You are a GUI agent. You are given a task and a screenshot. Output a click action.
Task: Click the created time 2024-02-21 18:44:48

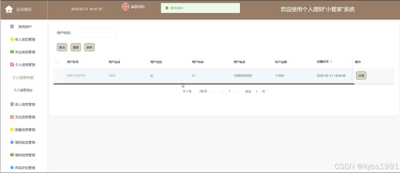point(331,75)
